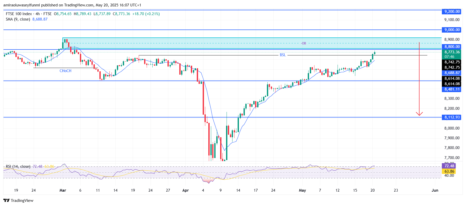This screenshot has width=466, height=206.
Task: Click the 7,700.00 price axis tick
Action: pos(452,158)
